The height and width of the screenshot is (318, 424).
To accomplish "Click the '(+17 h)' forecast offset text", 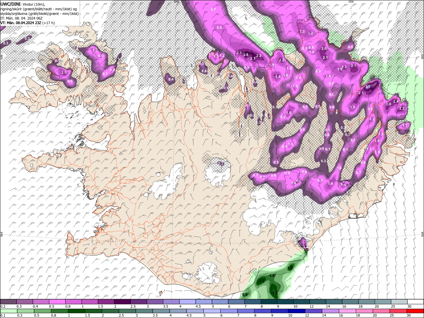I will 49,23.
